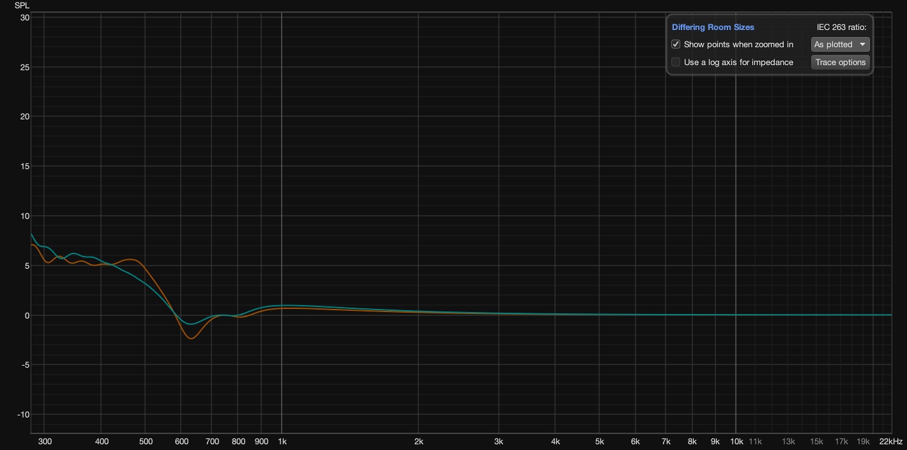Click the 300 Hz frequency axis label
907x450 pixels.
click(x=45, y=442)
